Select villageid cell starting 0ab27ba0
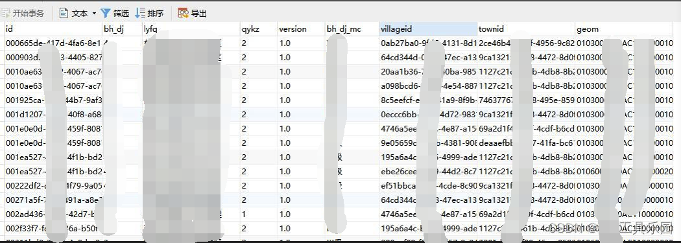681x243 pixels. click(428, 43)
